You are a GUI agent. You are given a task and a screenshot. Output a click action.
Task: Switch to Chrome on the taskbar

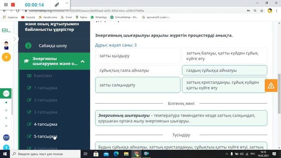[137, 154]
